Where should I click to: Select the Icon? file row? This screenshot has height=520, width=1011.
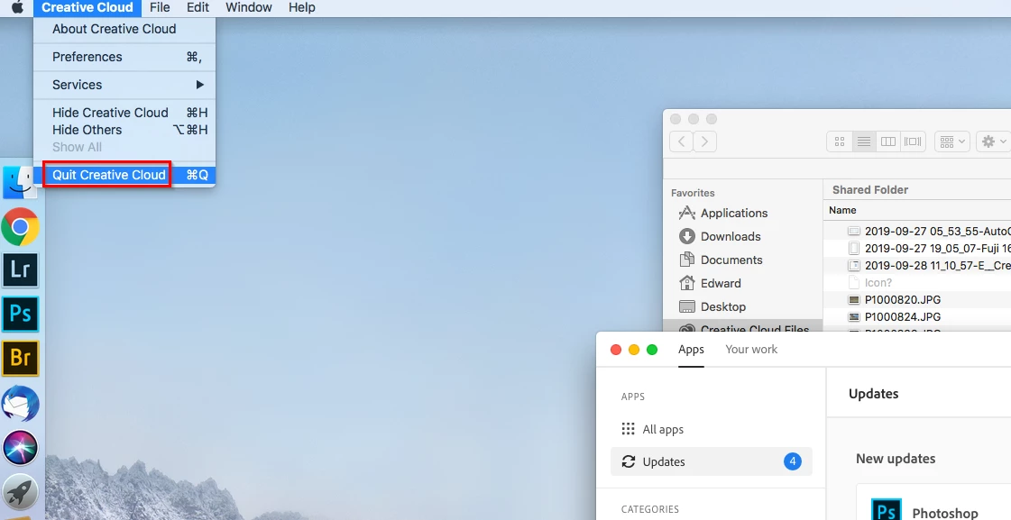click(x=917, y=282)
